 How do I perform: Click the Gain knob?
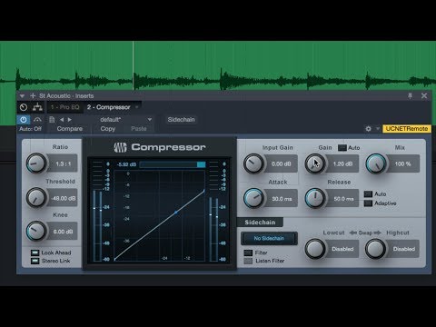point(315,163)
